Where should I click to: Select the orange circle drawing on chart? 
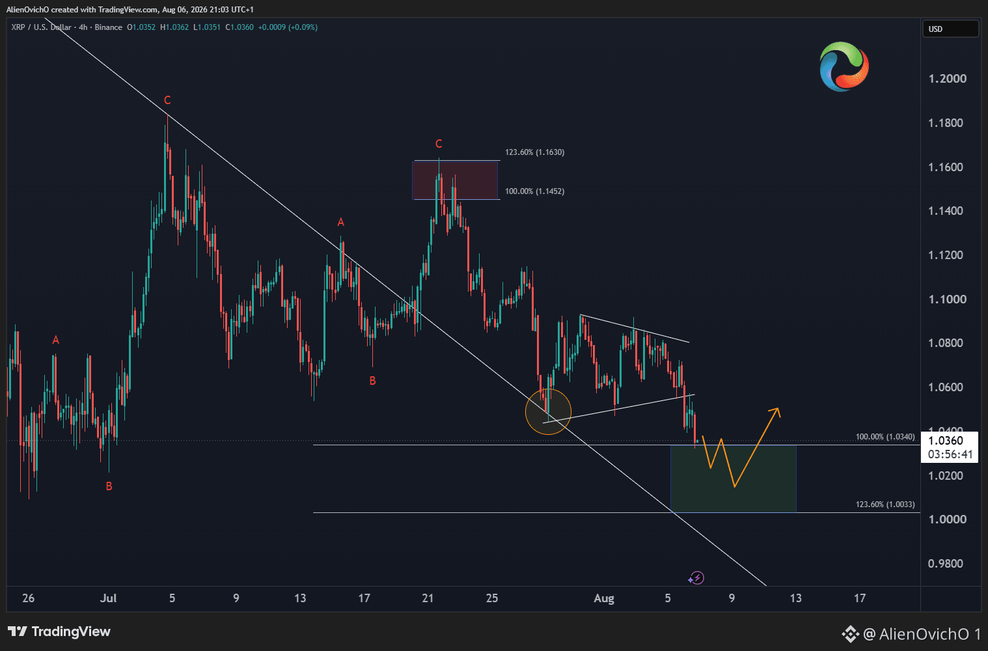(x=549, y=411)
